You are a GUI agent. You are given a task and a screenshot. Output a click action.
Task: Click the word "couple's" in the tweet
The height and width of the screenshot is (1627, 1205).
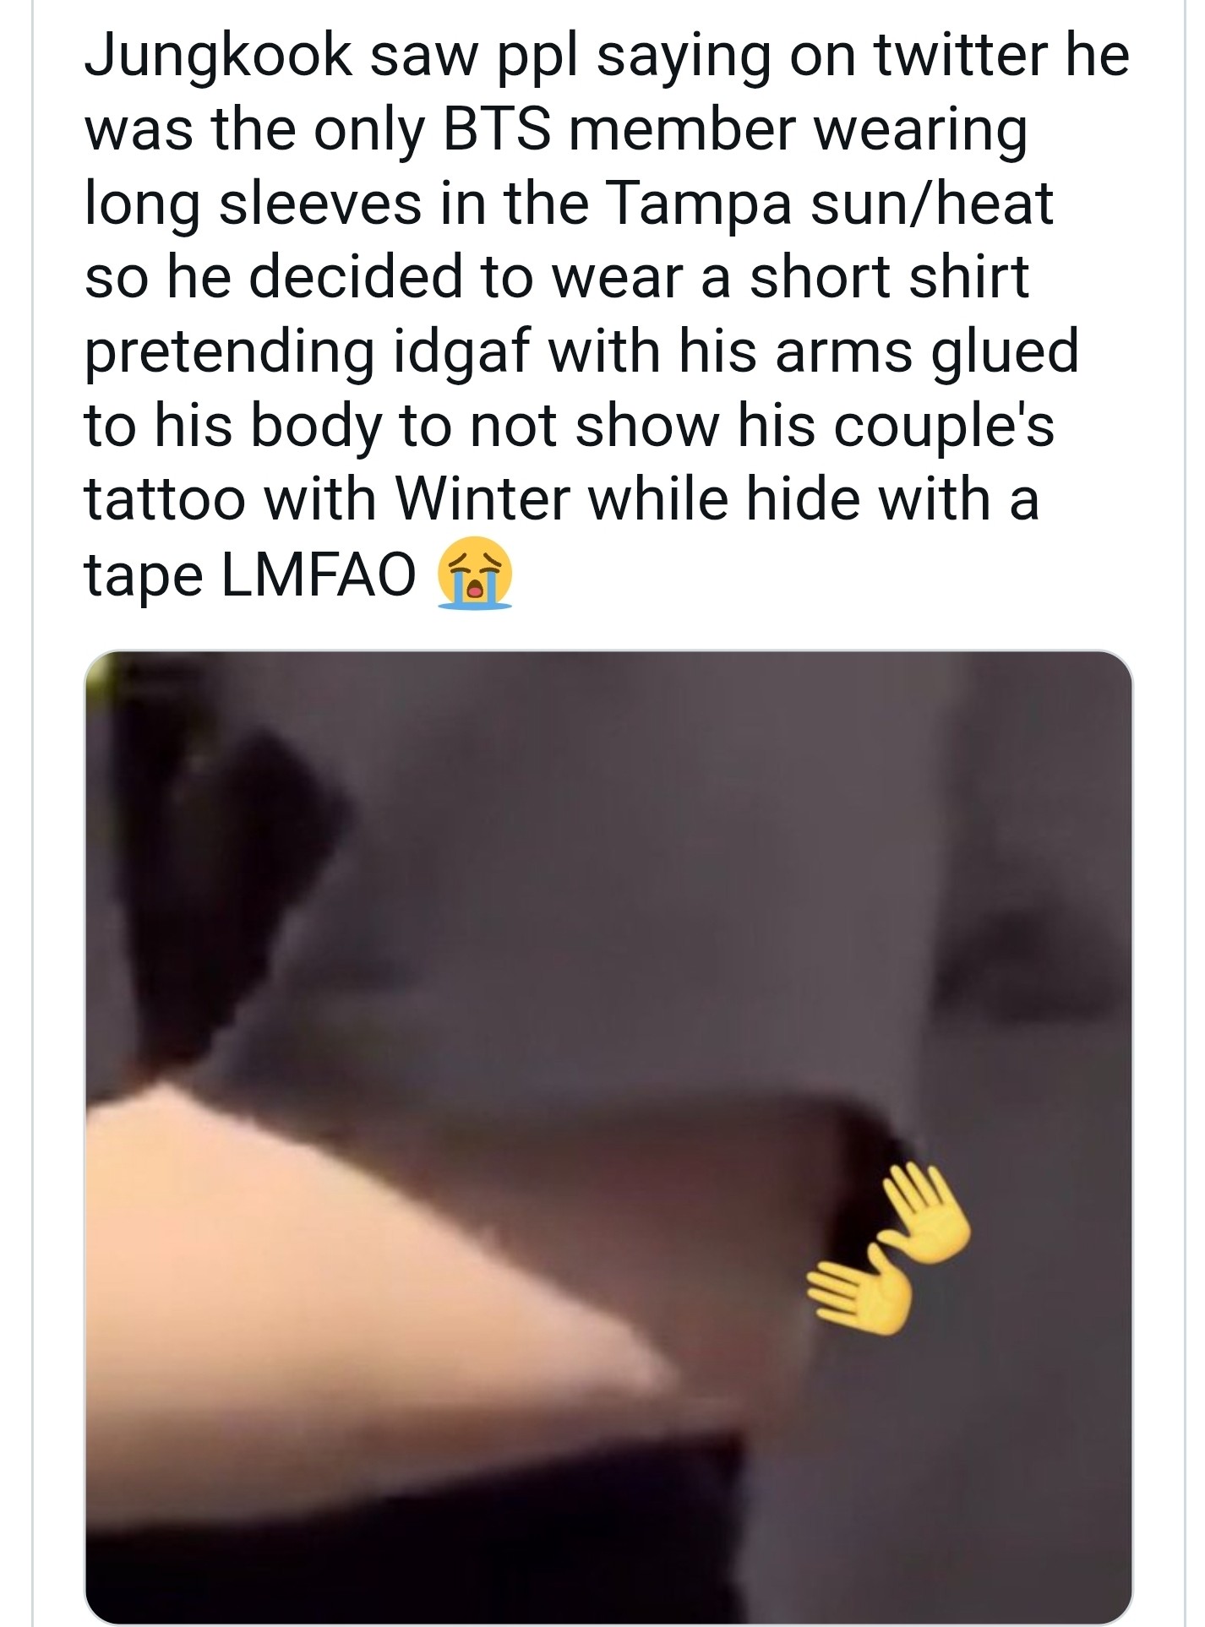tap(944, 427)
